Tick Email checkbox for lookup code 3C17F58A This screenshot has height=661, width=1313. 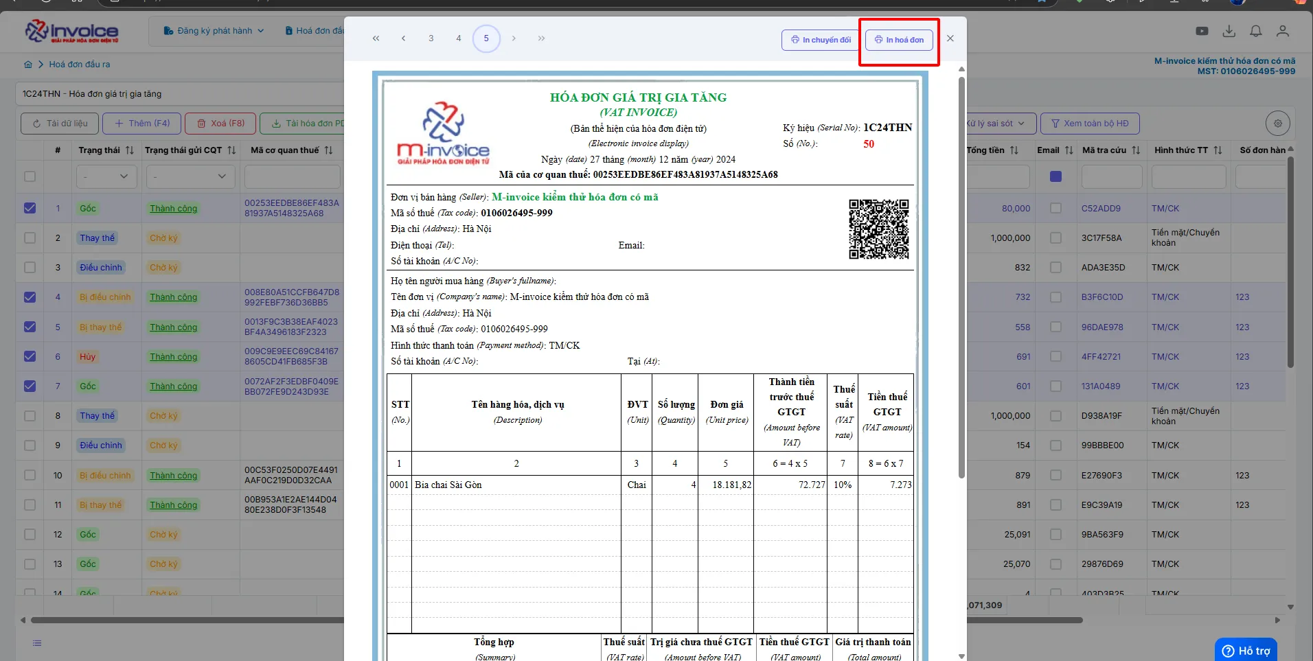(1056, 237)
